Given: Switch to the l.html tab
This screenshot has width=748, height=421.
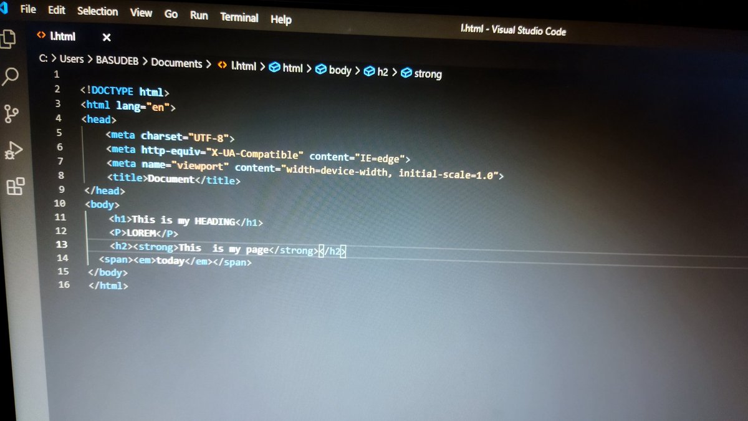Looking at the screenshot, I should (62, 36).
